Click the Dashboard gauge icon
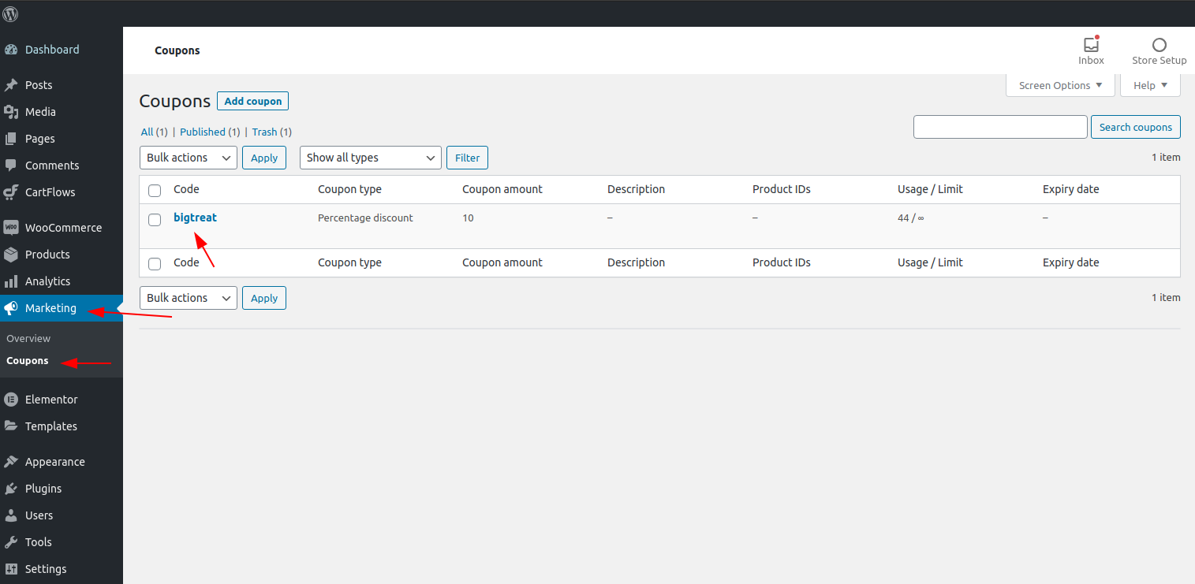The image size is (1195, 584). pyautogui.click(x=11, y=50)
